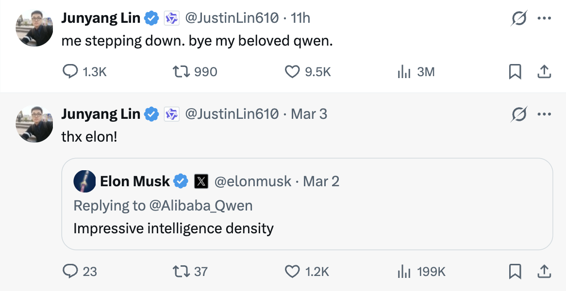566x291 pixels.
Task: View analytics for the 3M views post
Action: [404, 72]
